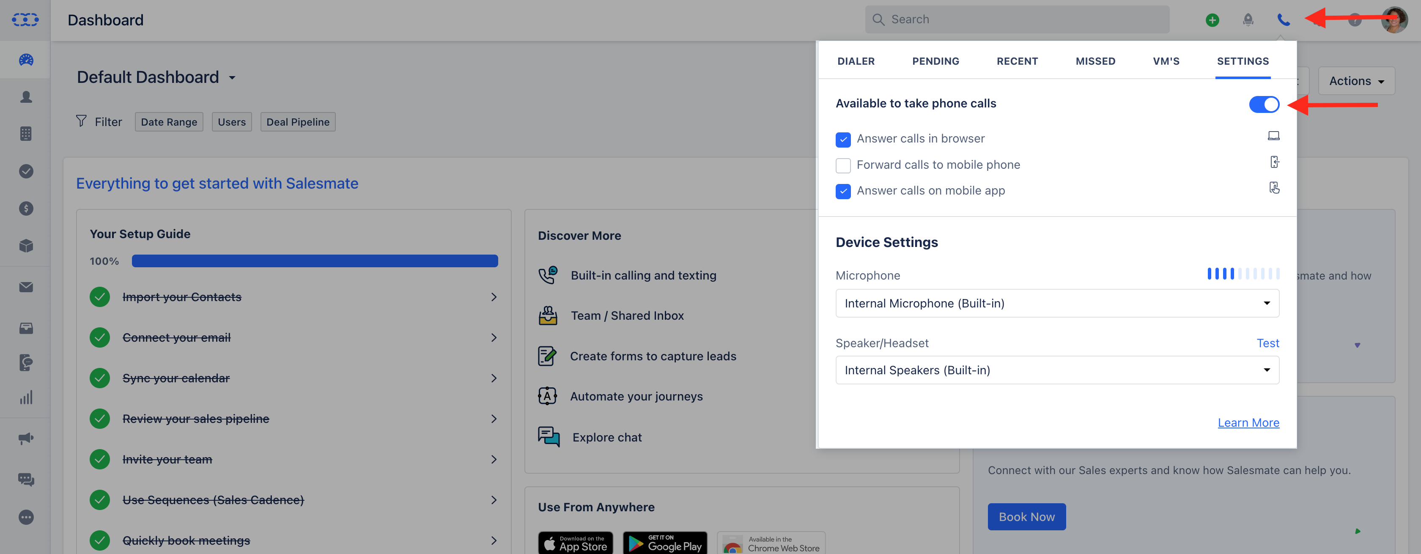Click the green plus quick-add icon
The image size is (1421, 554).
(1212, 20)
